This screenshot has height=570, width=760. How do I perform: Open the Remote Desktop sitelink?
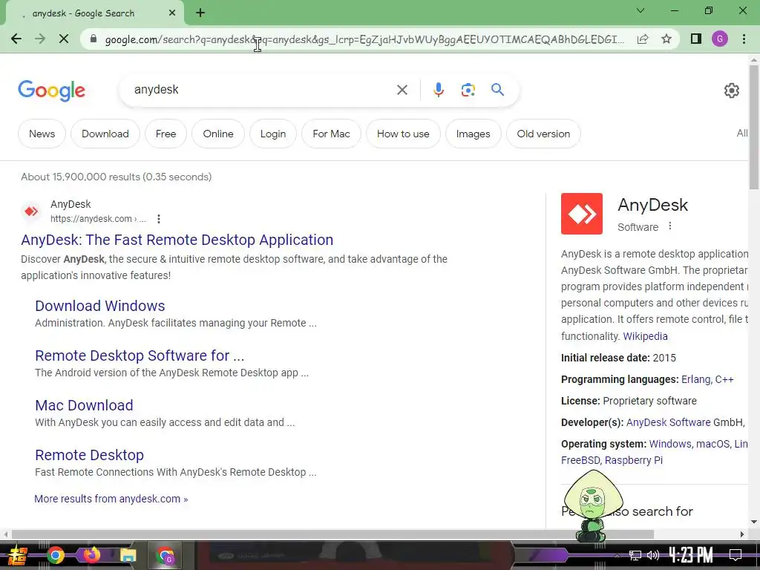coord(89,455)
